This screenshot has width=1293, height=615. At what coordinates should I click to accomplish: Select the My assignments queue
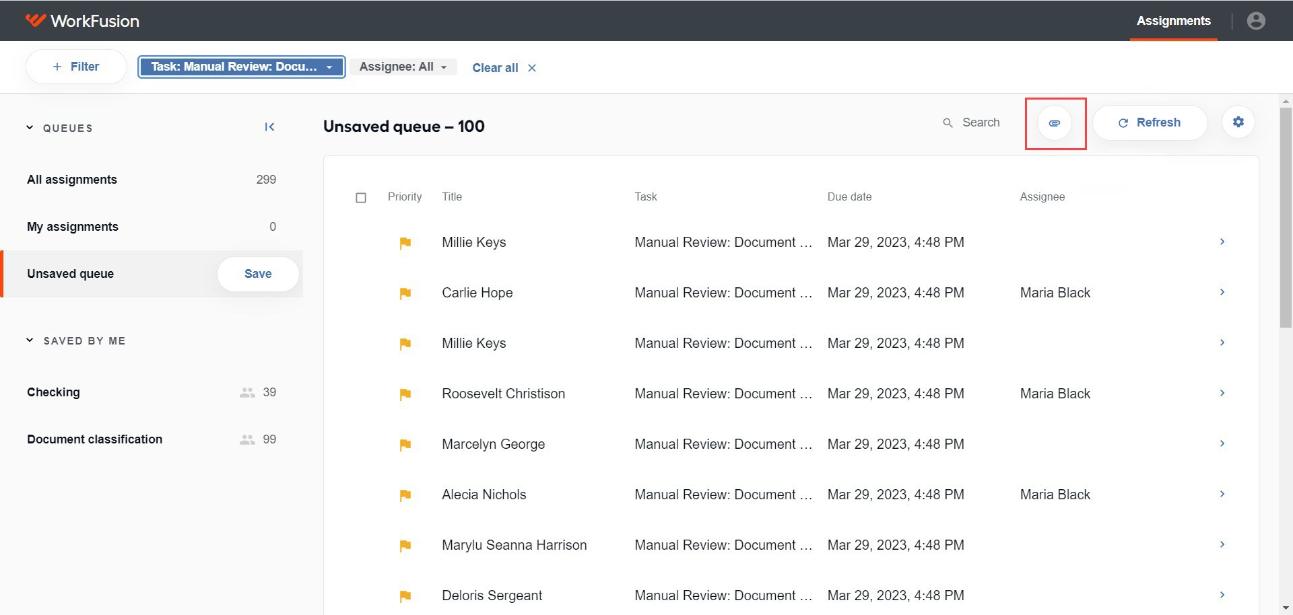(x=152, y=227)
